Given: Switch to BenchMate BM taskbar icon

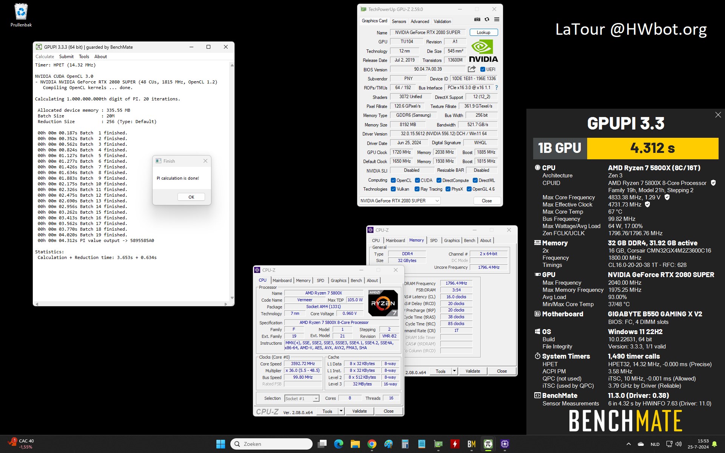Looking at the screenshot, I should click(x=472, y=444).
